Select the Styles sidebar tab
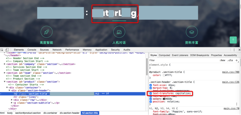 [153, 55]
